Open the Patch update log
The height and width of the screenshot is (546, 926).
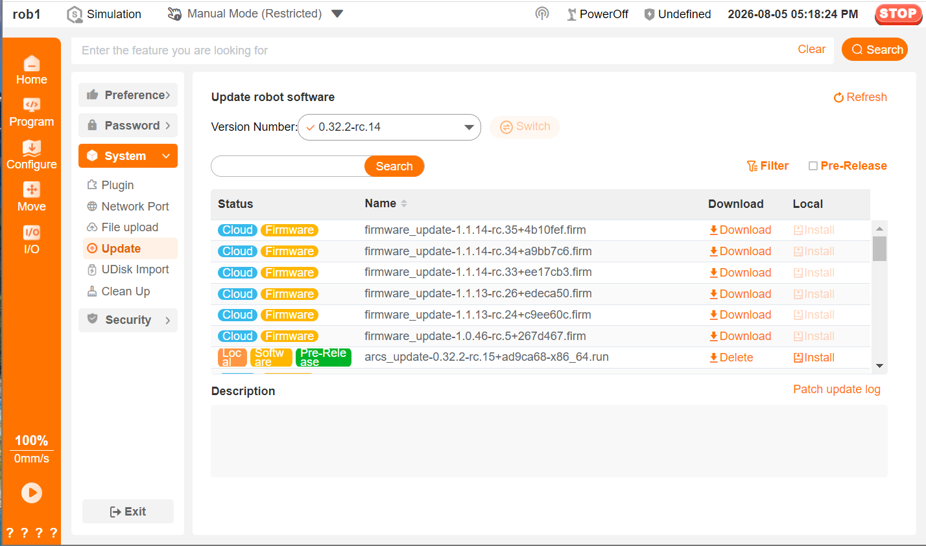837,389
